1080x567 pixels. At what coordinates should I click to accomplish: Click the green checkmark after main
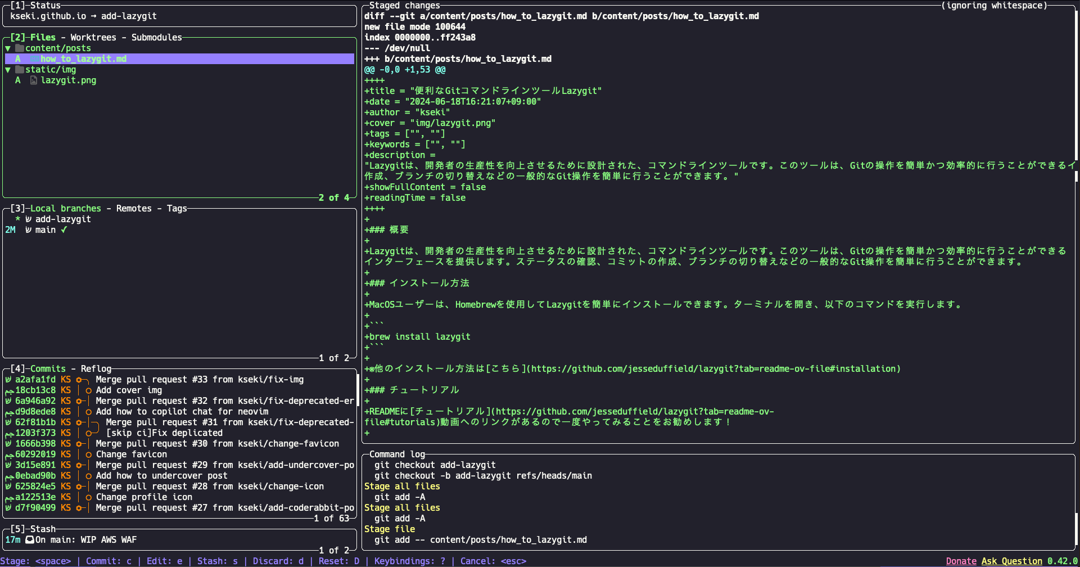64,230
